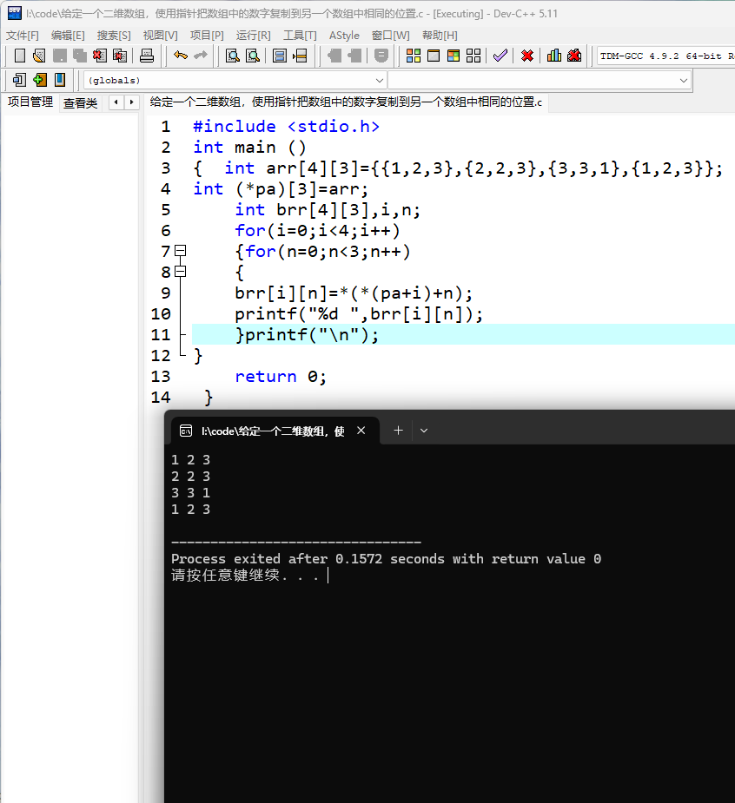
Task: Click the Toggle bookmark blue icon
Action: 60,80
